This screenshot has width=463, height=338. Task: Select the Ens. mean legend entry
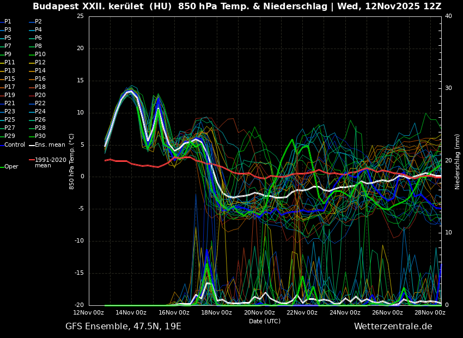(x=50, y=145)
